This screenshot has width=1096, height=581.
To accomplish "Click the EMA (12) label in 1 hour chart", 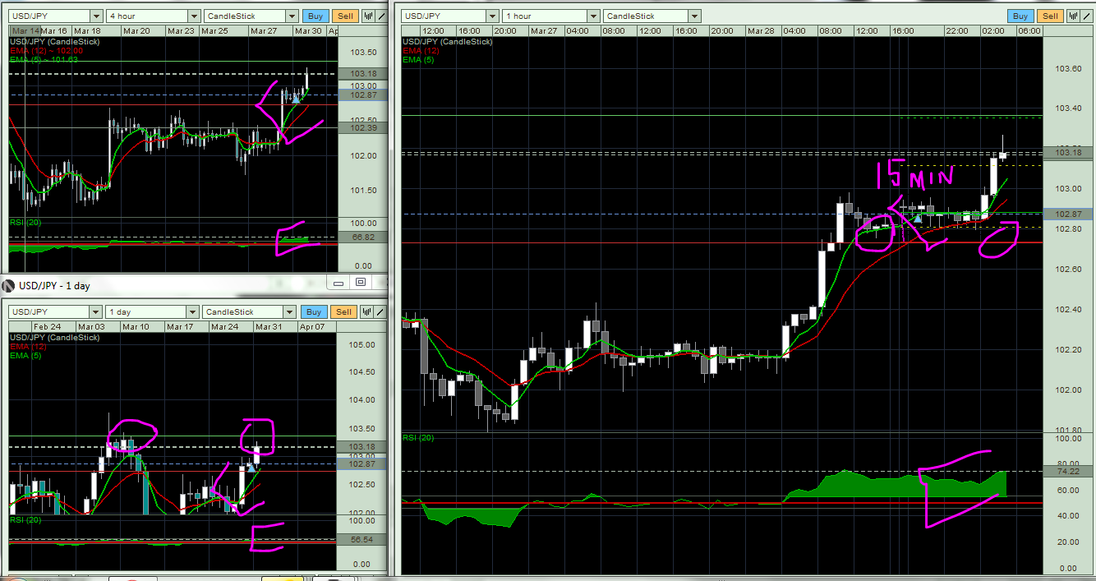I will pyautogui.click(x=419, y=50).
